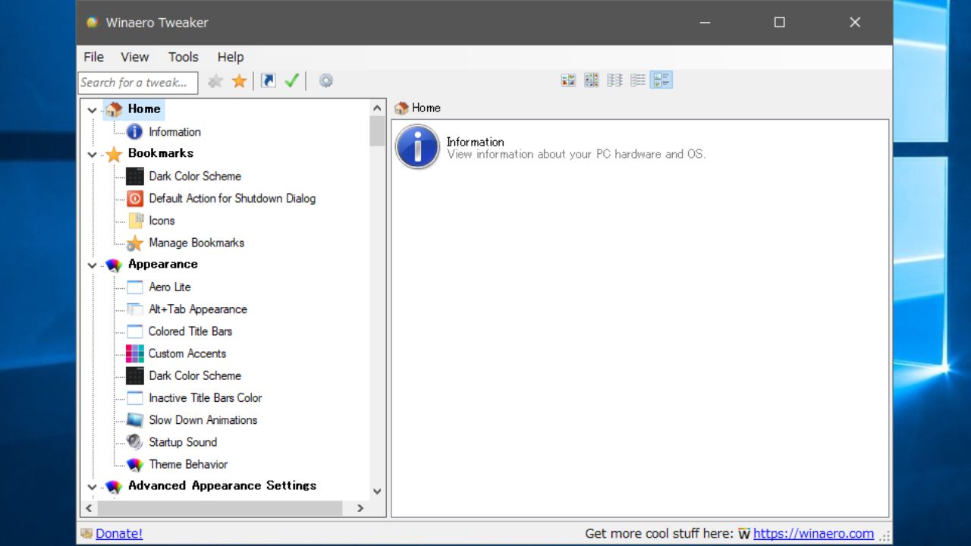
Task: Maximize the Winaero Tweaker window
Action: click(779, 22)
